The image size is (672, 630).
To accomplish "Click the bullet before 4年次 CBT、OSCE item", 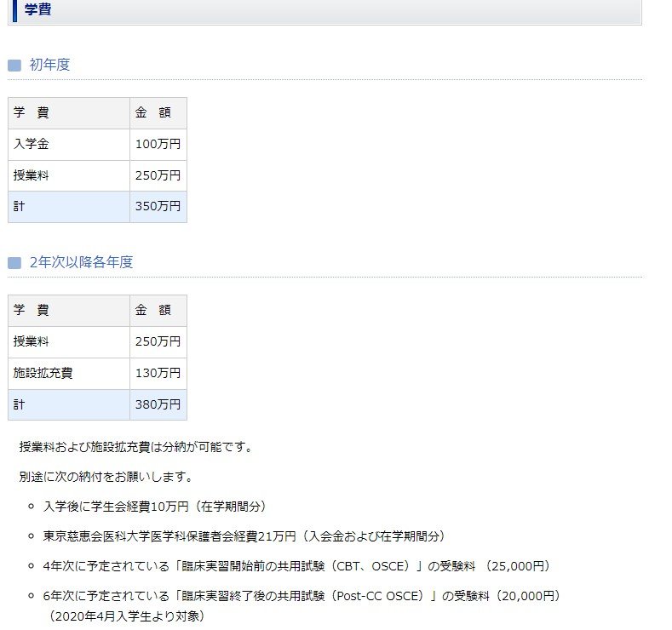I will click(x=32, y=566).
